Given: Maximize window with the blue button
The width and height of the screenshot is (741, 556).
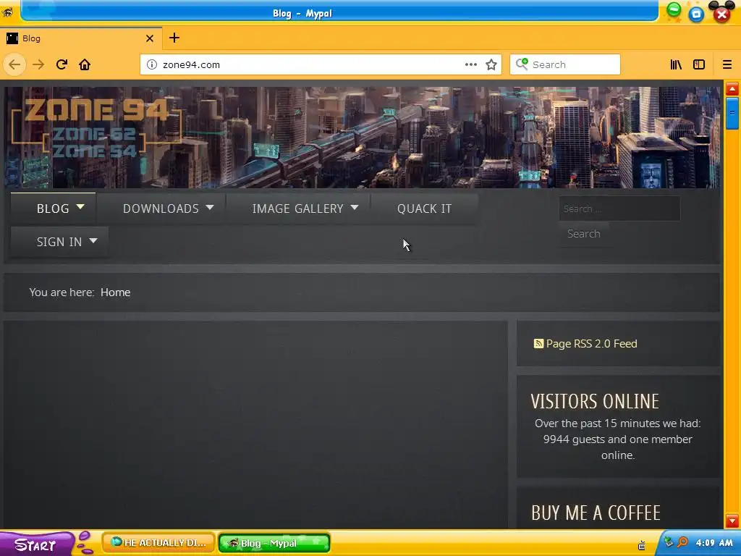Looking at the screenshot, I should point(696,14).
